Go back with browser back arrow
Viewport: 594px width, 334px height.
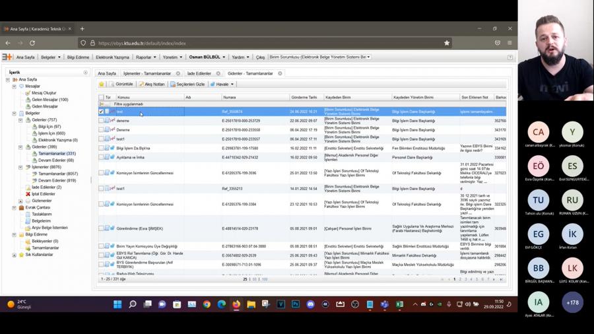(x=8, y=43)
